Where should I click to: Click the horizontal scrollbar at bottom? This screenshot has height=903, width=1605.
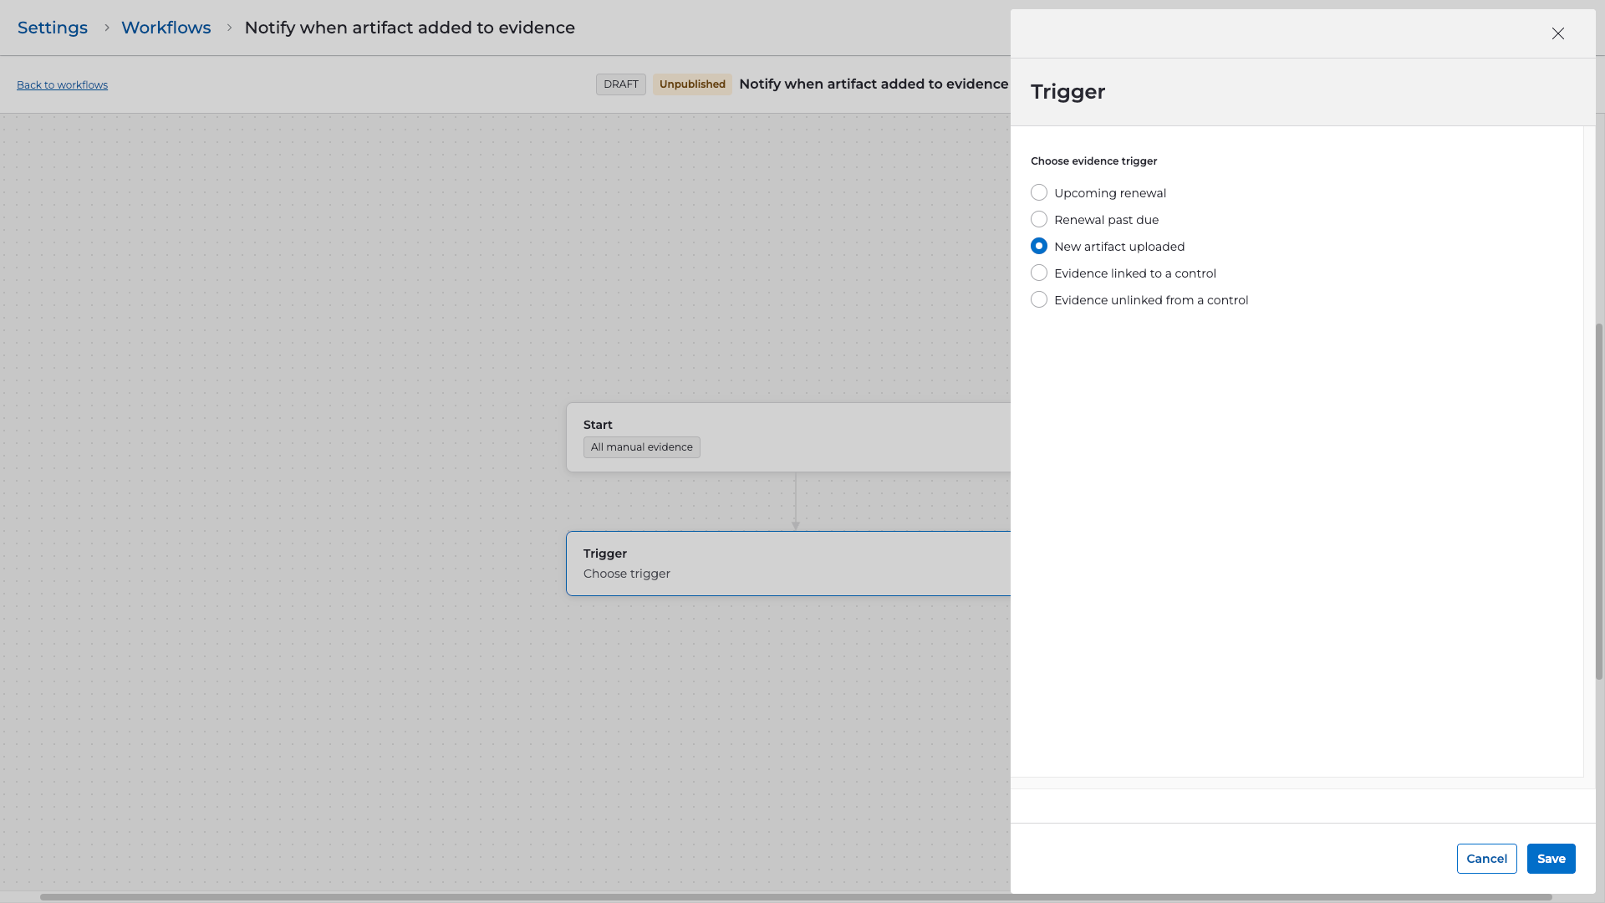click(x=794, y=897)
